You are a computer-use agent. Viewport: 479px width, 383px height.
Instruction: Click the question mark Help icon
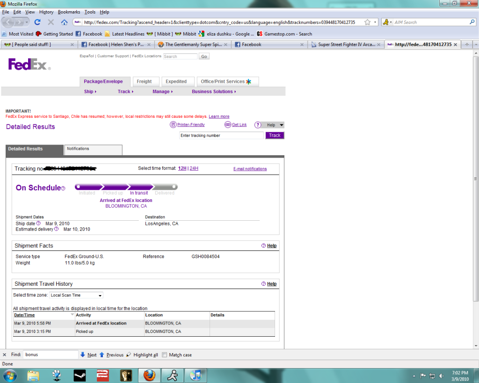click(258, 125)
